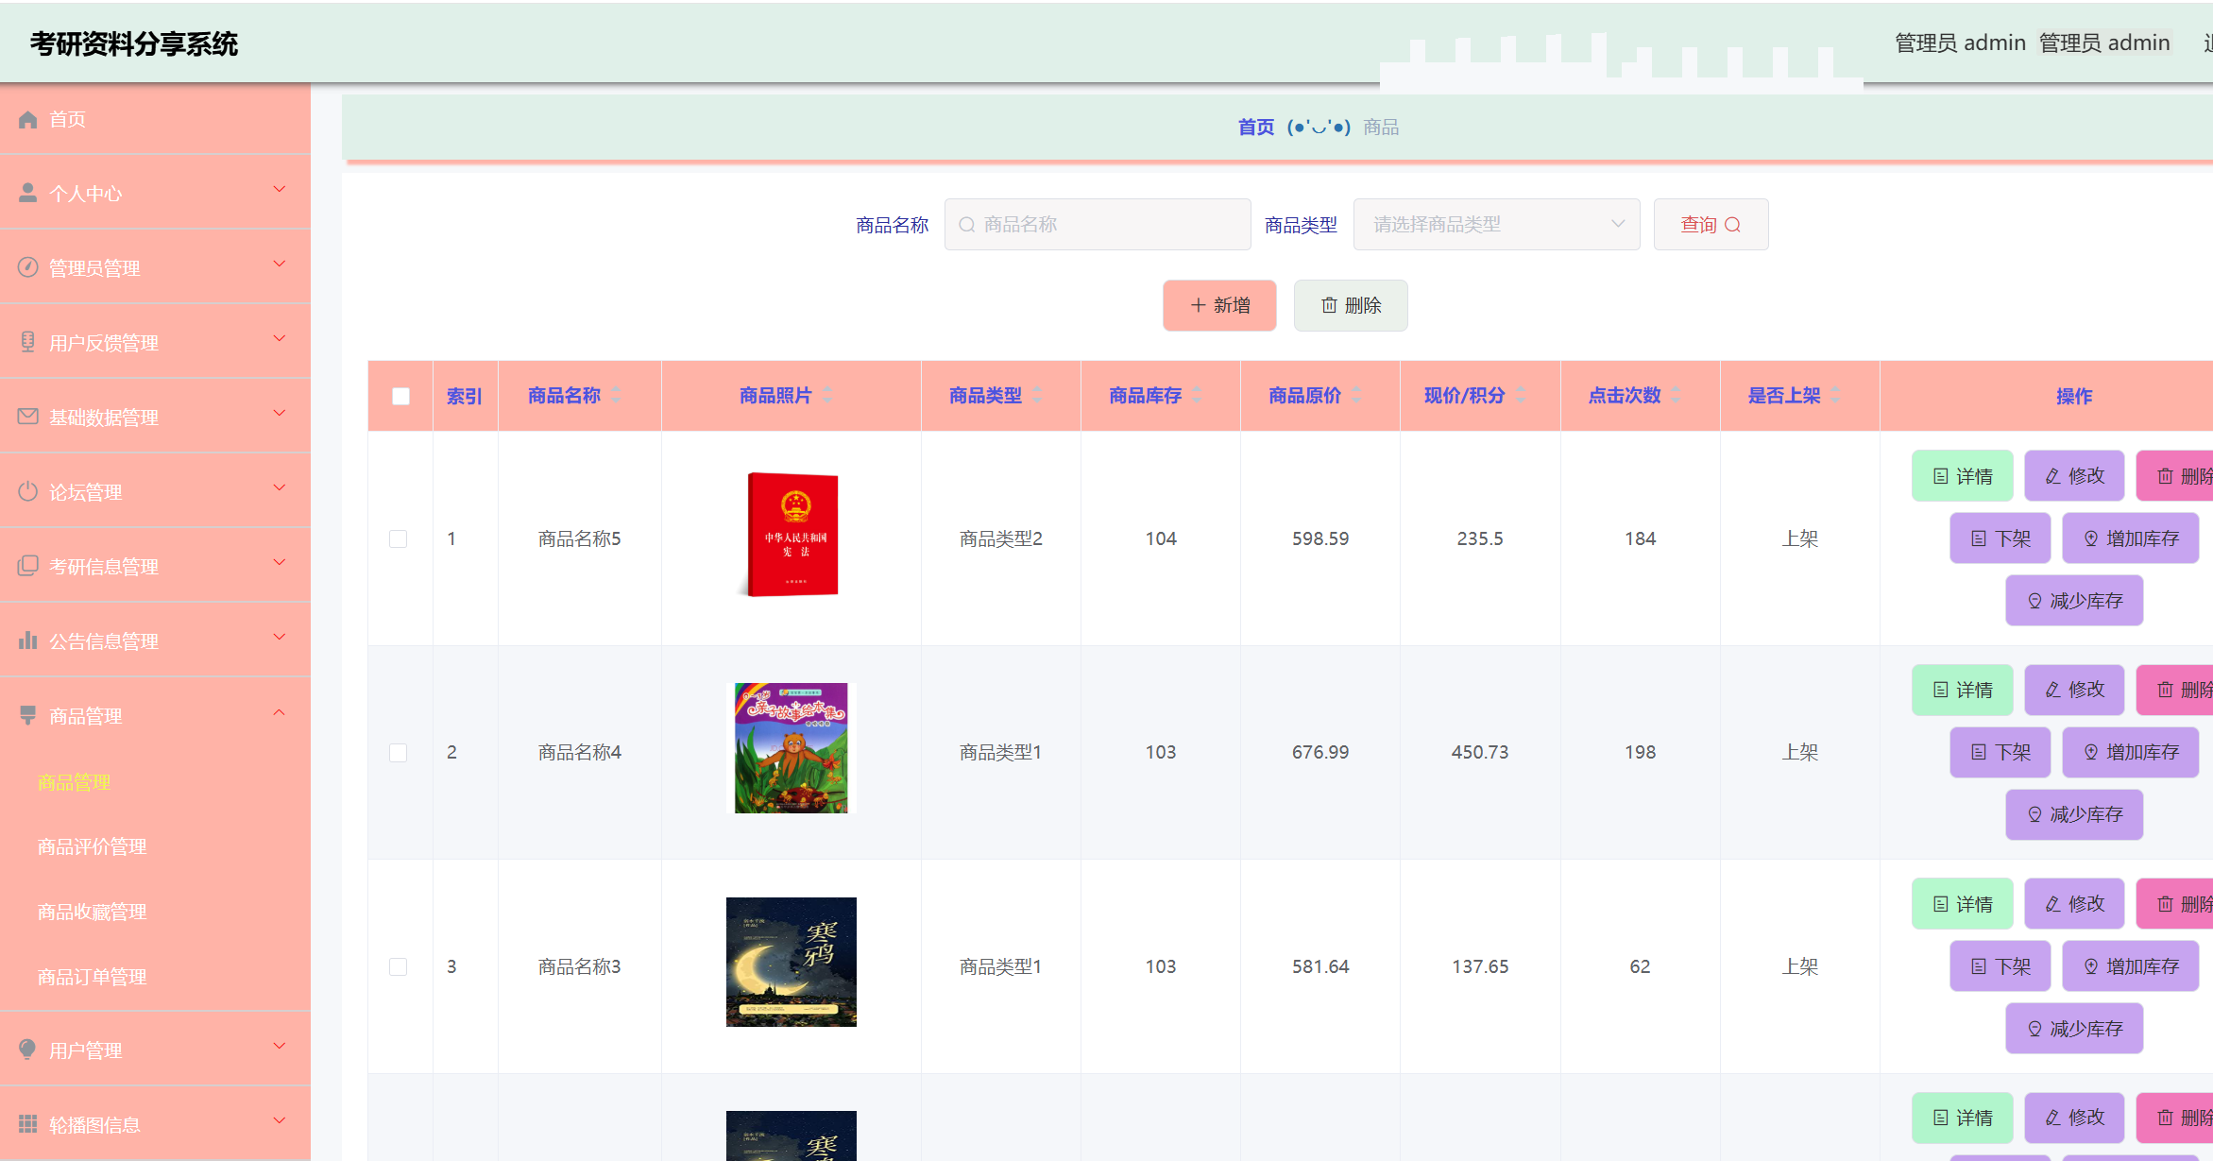Viewport: 2213px width, 1161px height.
Task: Click 增加库存 for 商品名称4
Action: coord(2131,752)
